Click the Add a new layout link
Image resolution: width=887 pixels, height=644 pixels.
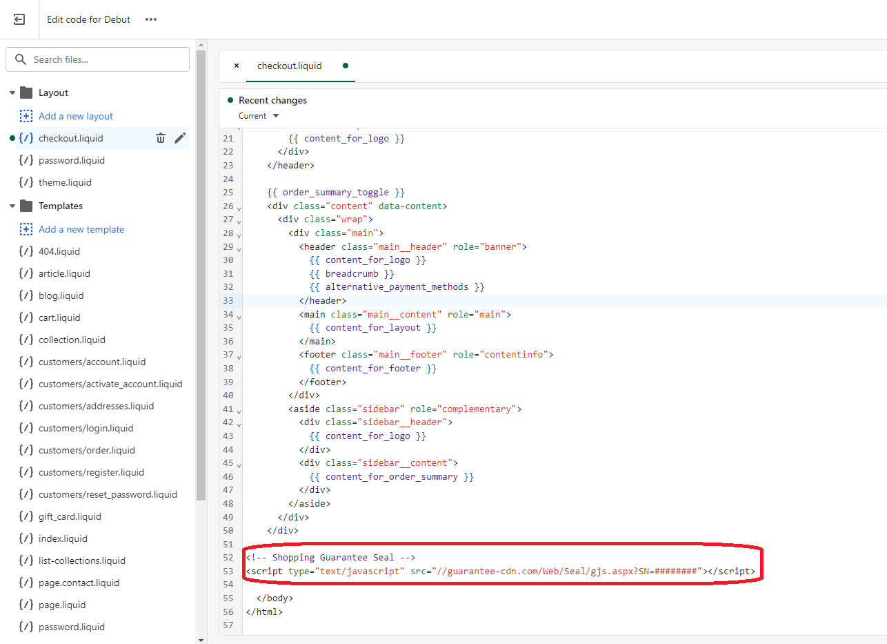76,116
